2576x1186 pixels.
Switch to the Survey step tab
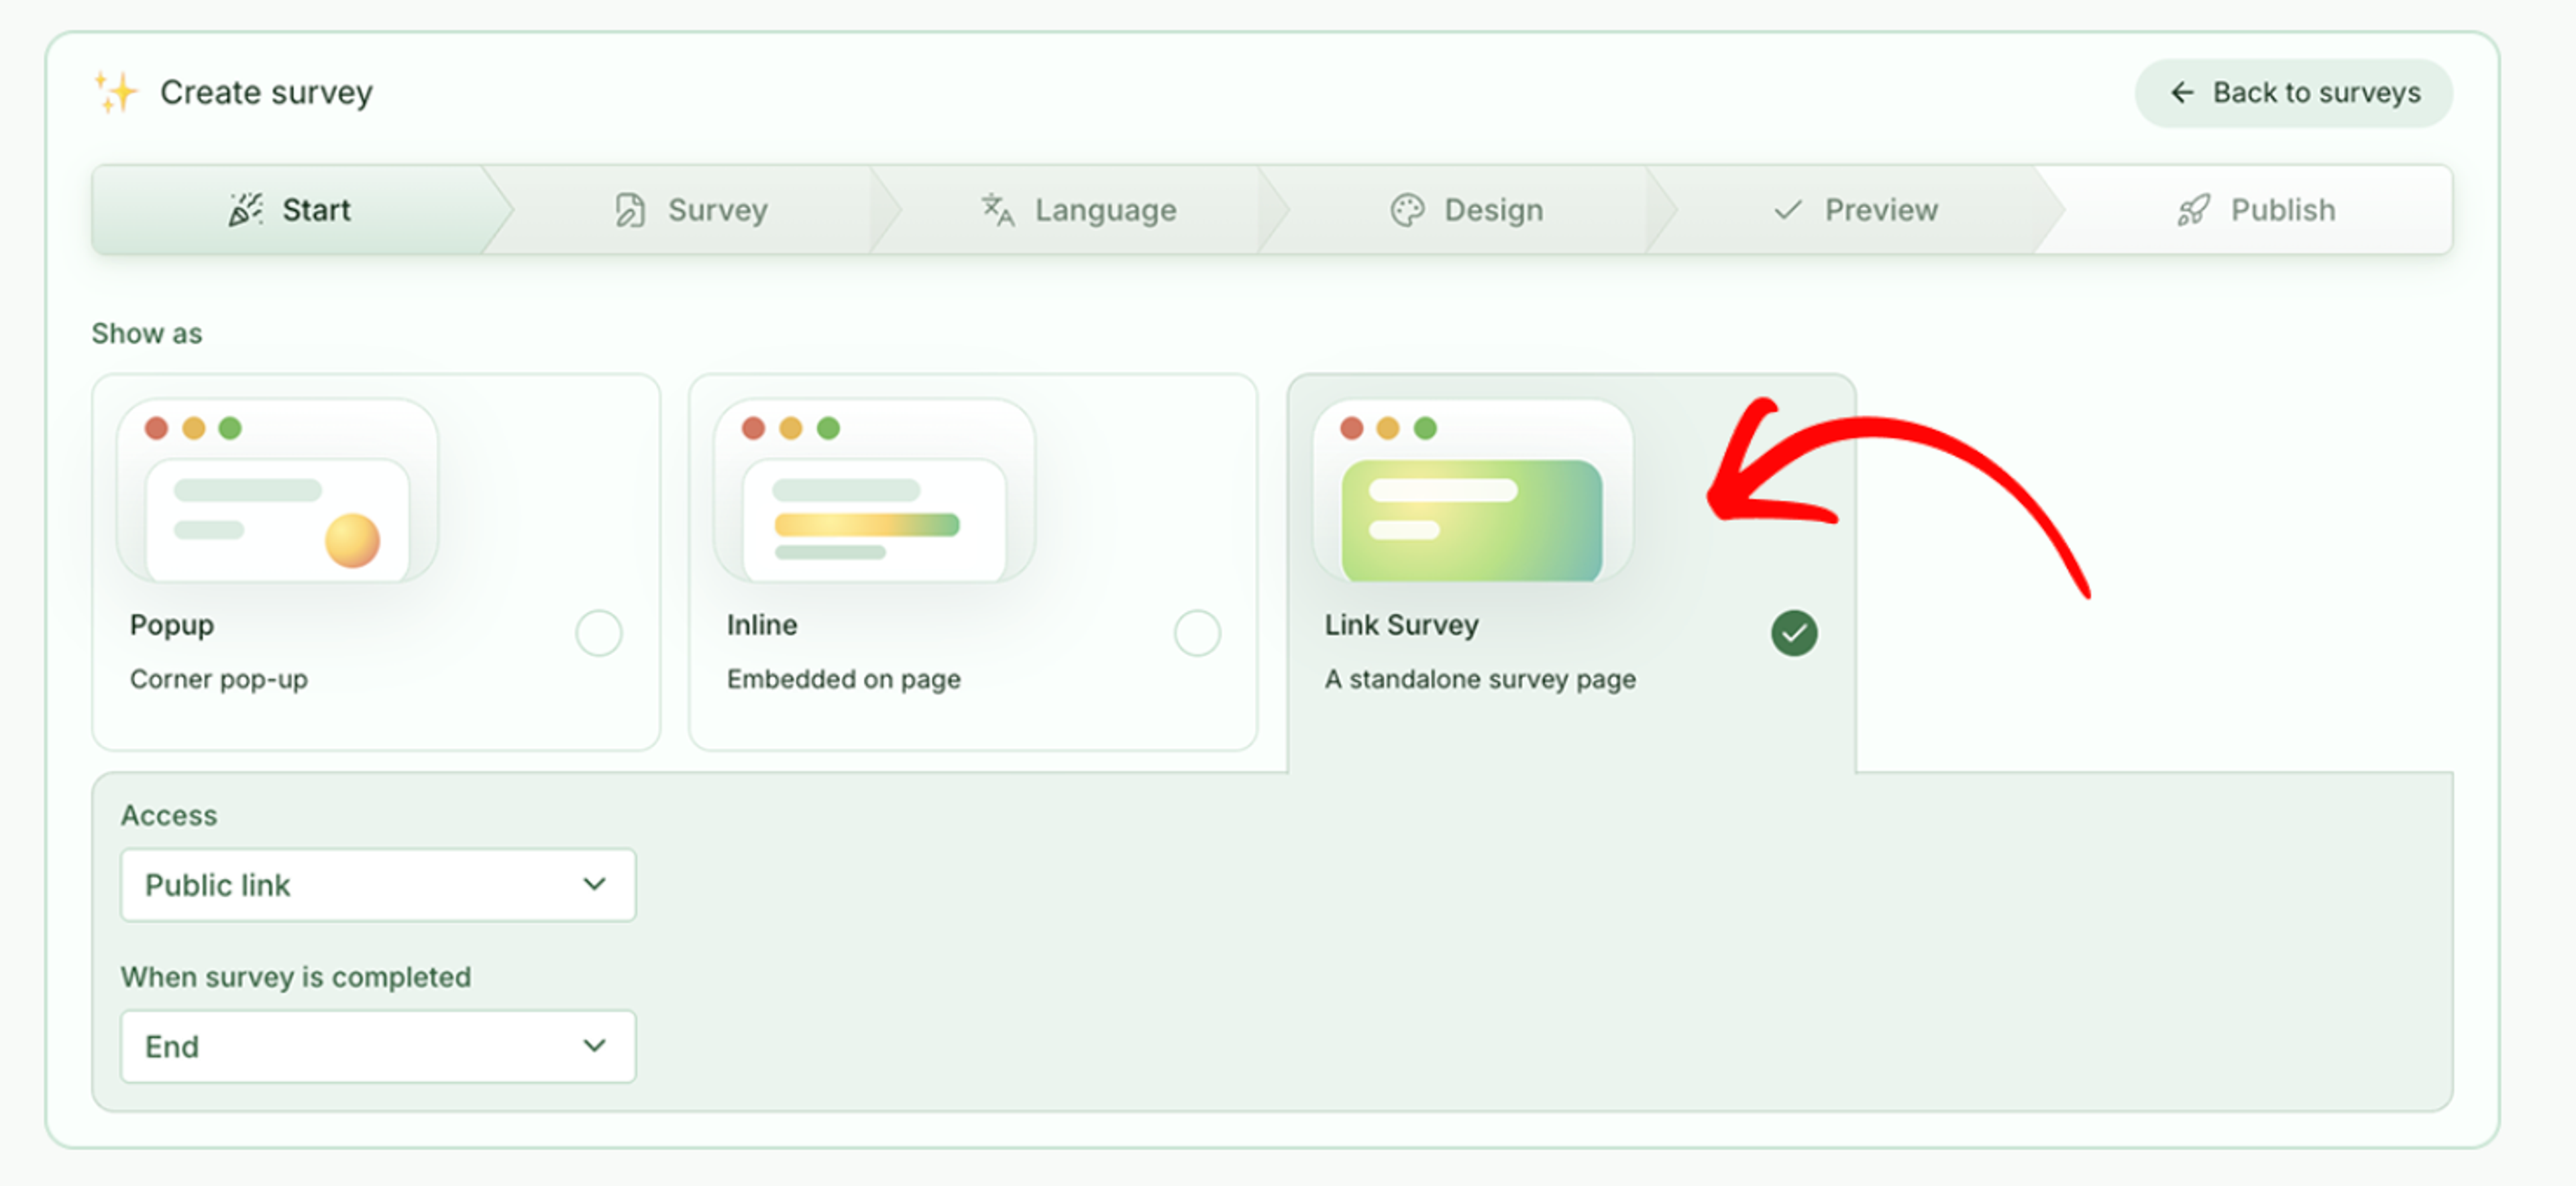692,210
